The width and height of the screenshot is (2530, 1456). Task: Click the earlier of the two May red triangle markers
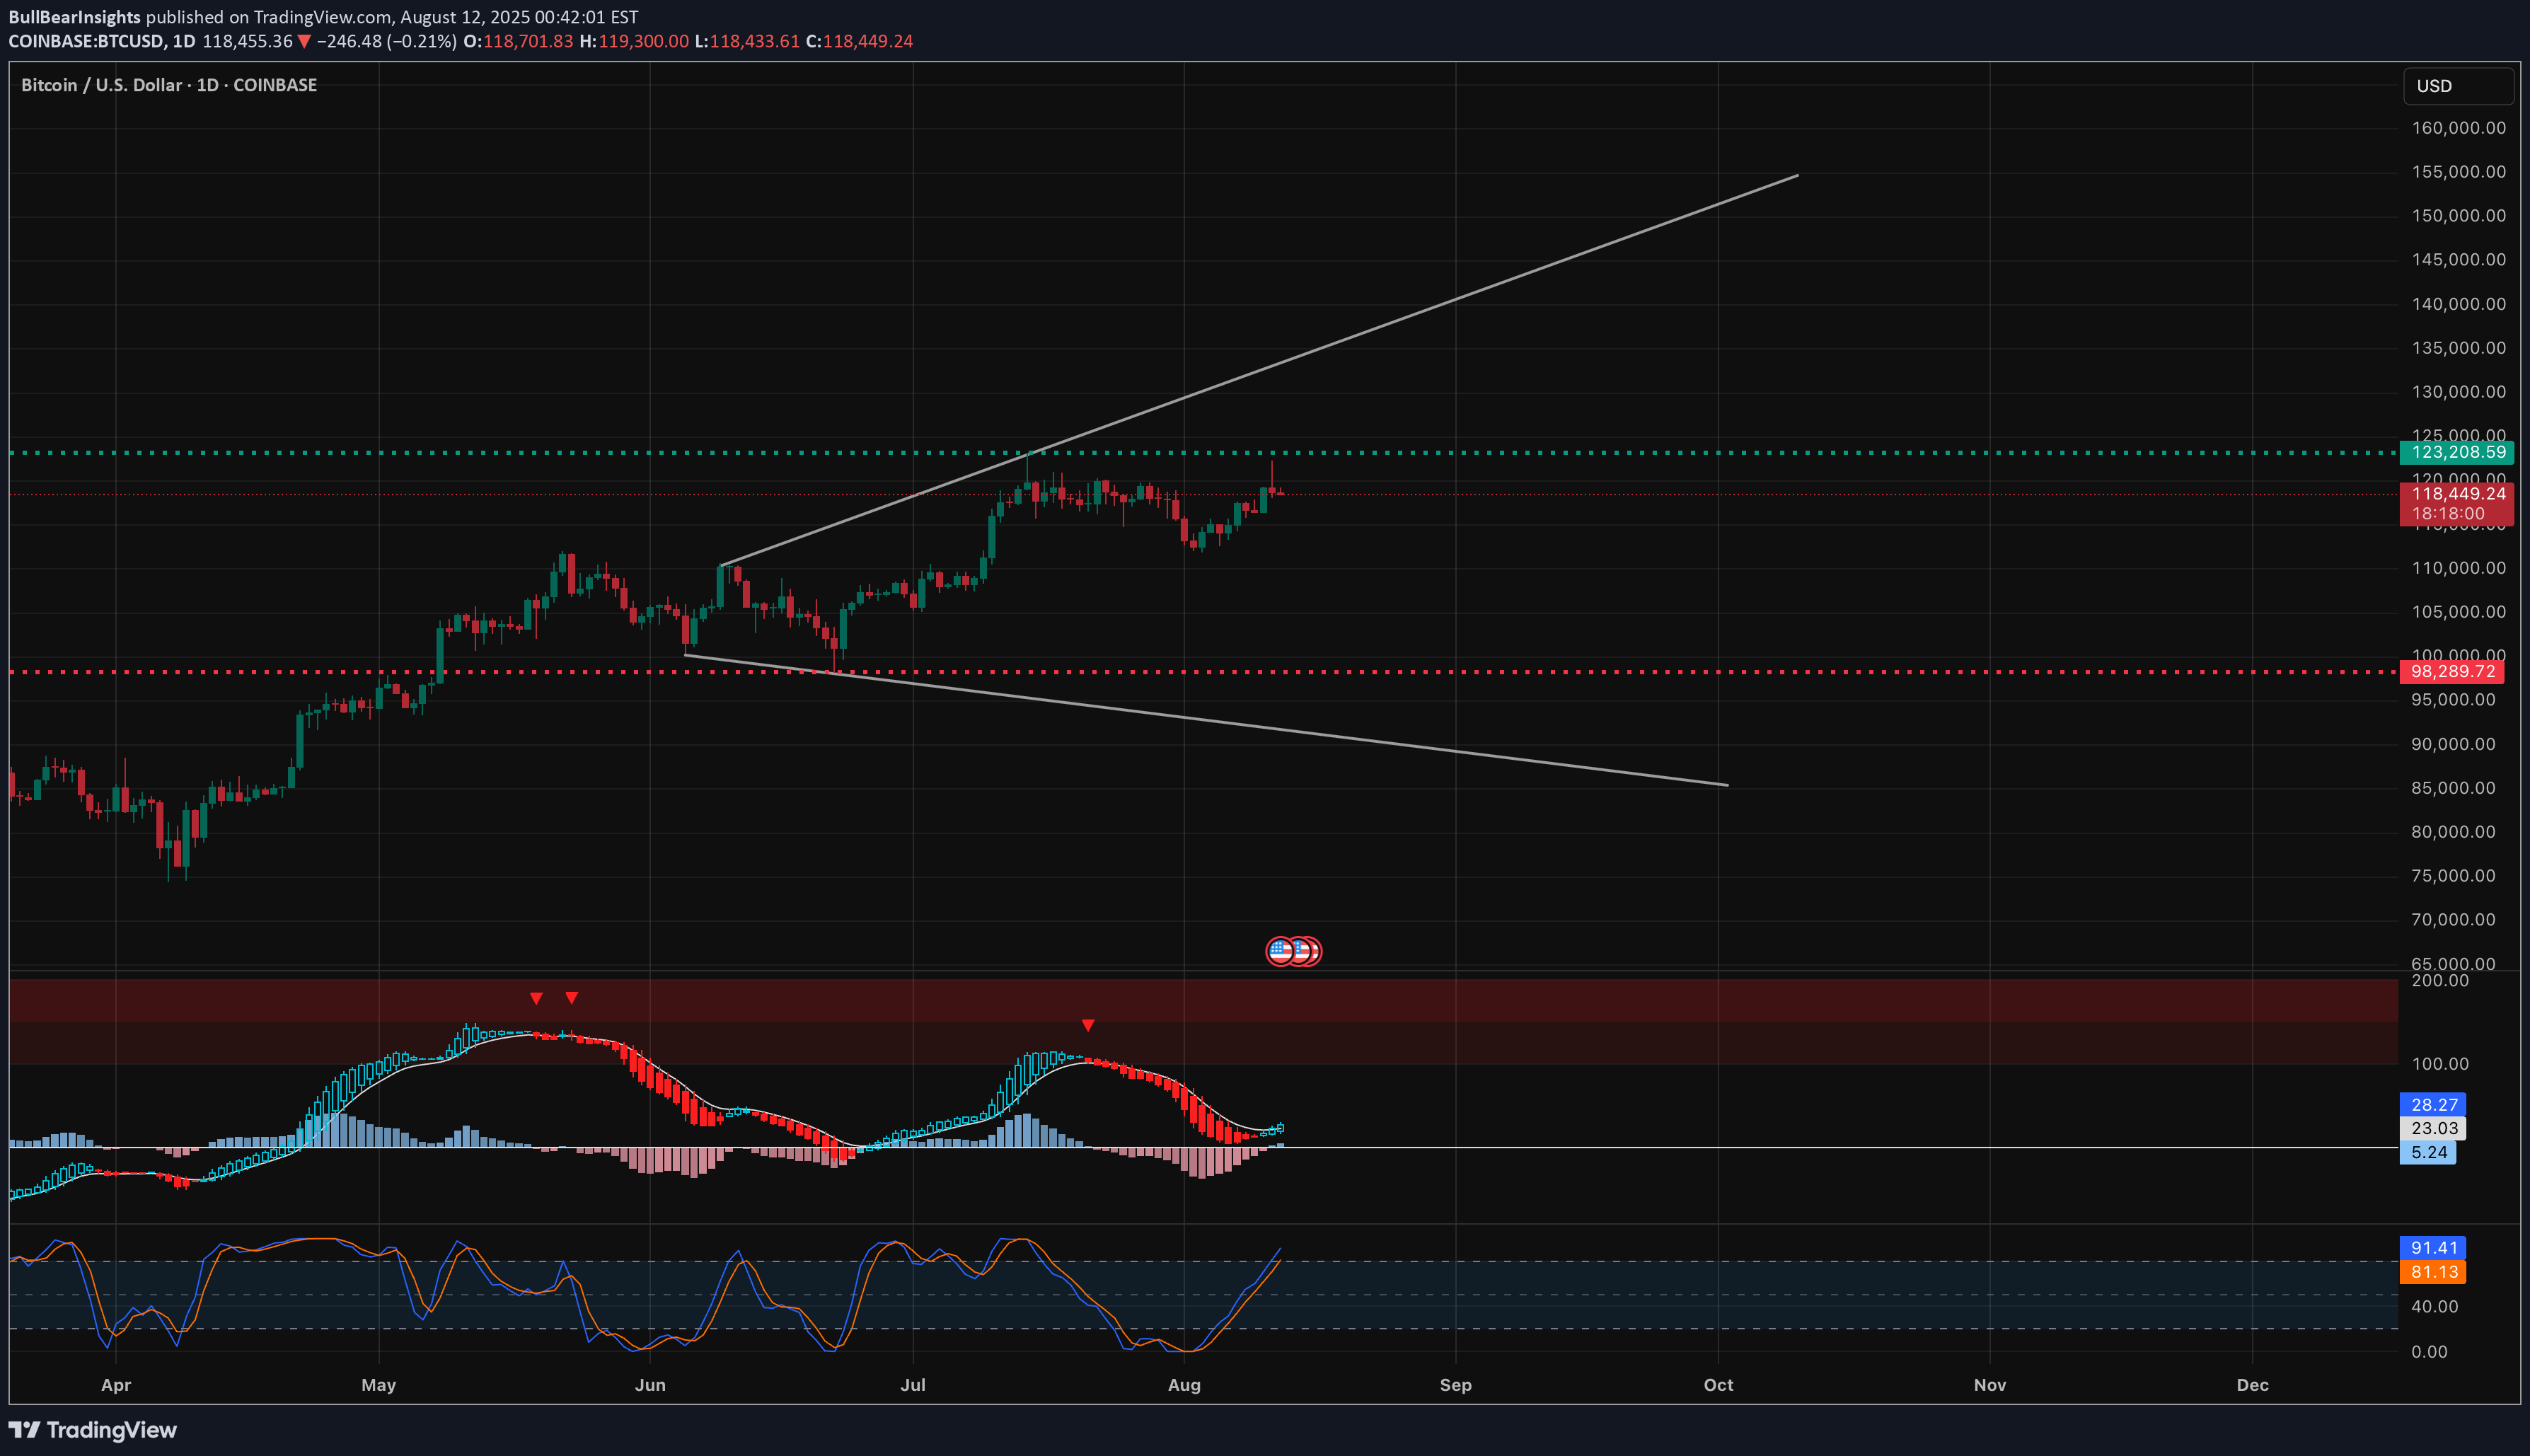[x=536, y=998]
